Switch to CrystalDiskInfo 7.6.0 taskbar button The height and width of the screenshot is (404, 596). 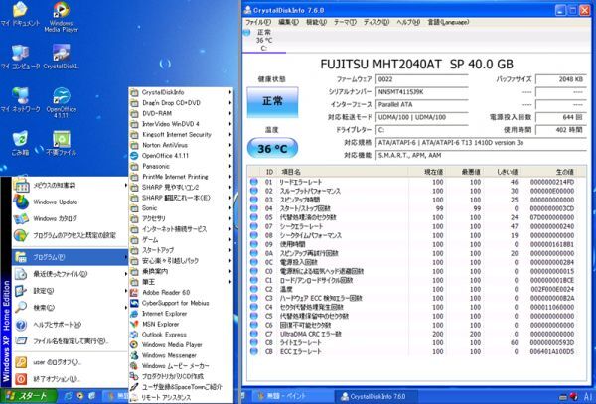pyautogui.click(x=376, y=396)
